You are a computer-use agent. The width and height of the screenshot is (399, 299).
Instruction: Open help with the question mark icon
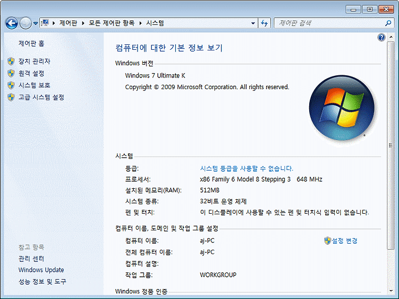(x=381, y=38)
